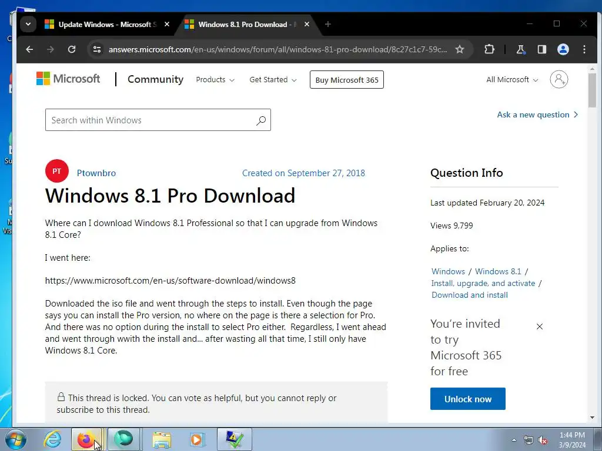Close the Update Windows tab
This screenshot has height=451, width=602.
tap(167, 24)
